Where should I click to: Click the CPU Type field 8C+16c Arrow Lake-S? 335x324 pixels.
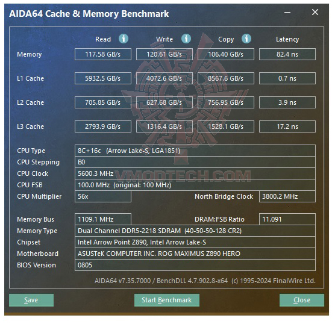tap(195, 151)
